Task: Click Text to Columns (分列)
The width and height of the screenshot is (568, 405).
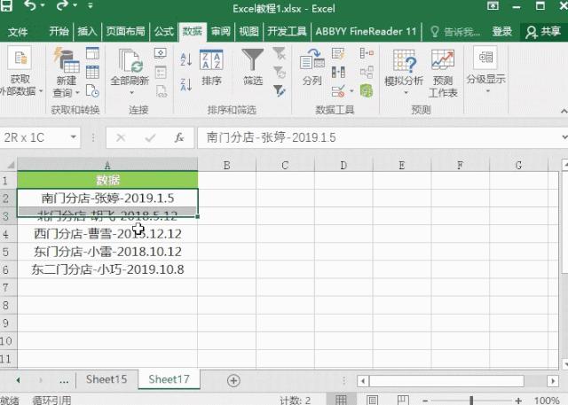Action: pos(312,67)
